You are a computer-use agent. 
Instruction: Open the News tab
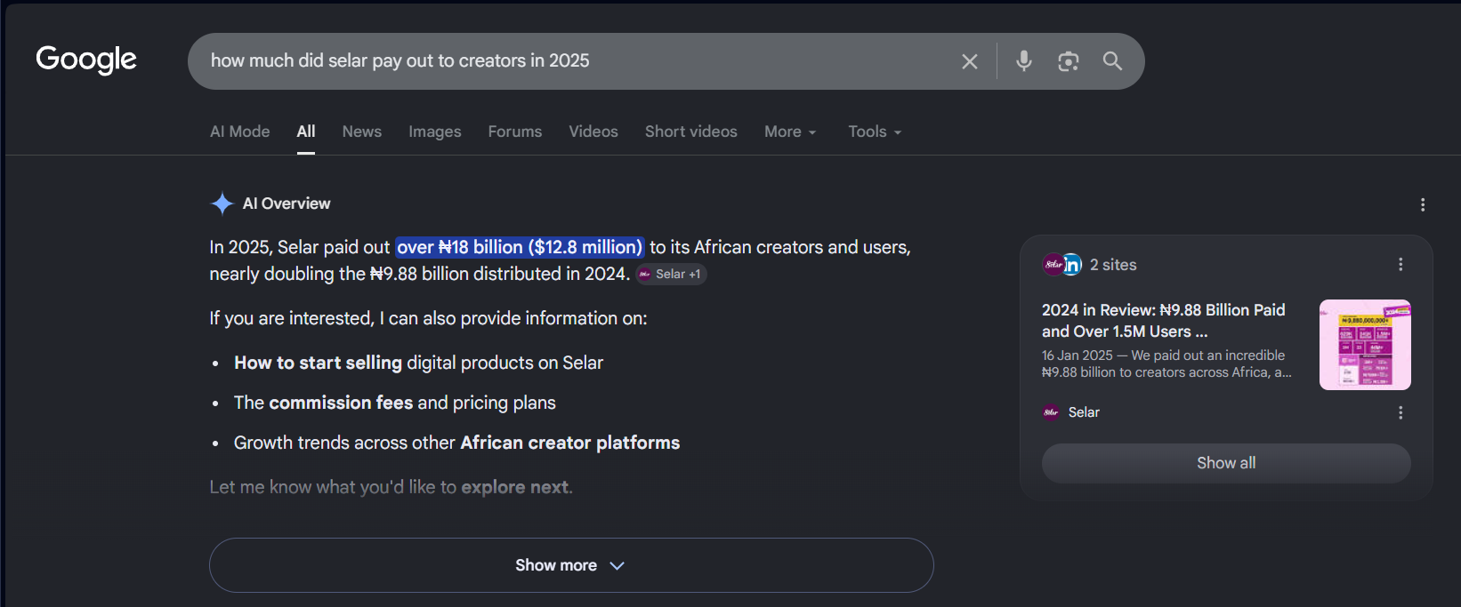(x=362, y=132)
